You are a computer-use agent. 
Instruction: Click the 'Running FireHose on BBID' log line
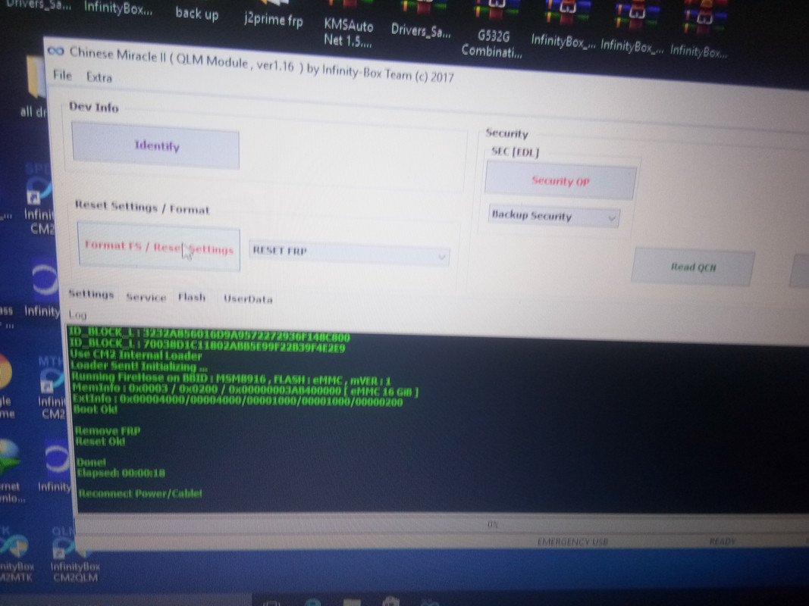231,379
